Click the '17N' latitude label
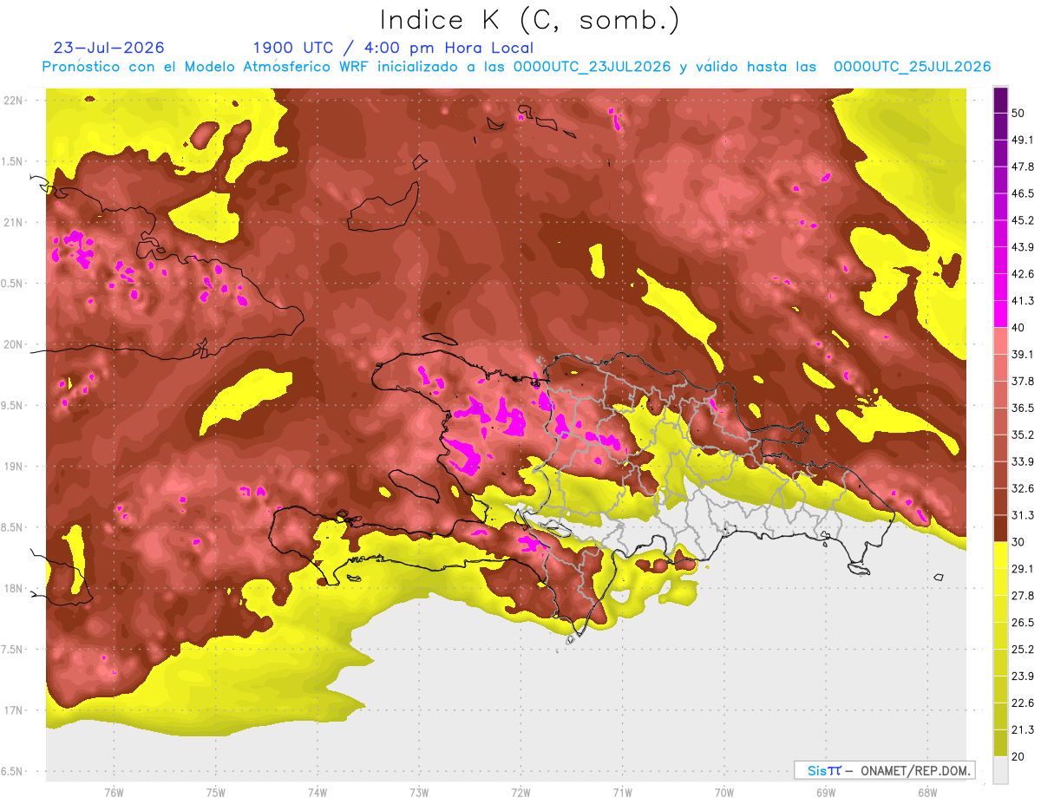 pyautogui.click(x=14, y=710)
